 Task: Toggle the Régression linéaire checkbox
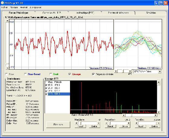(93, 74)
